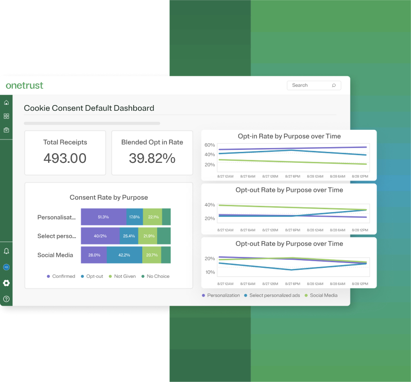Select the Total Receipts card
This screenshot has width=411, height=382.
pos(65,153)
